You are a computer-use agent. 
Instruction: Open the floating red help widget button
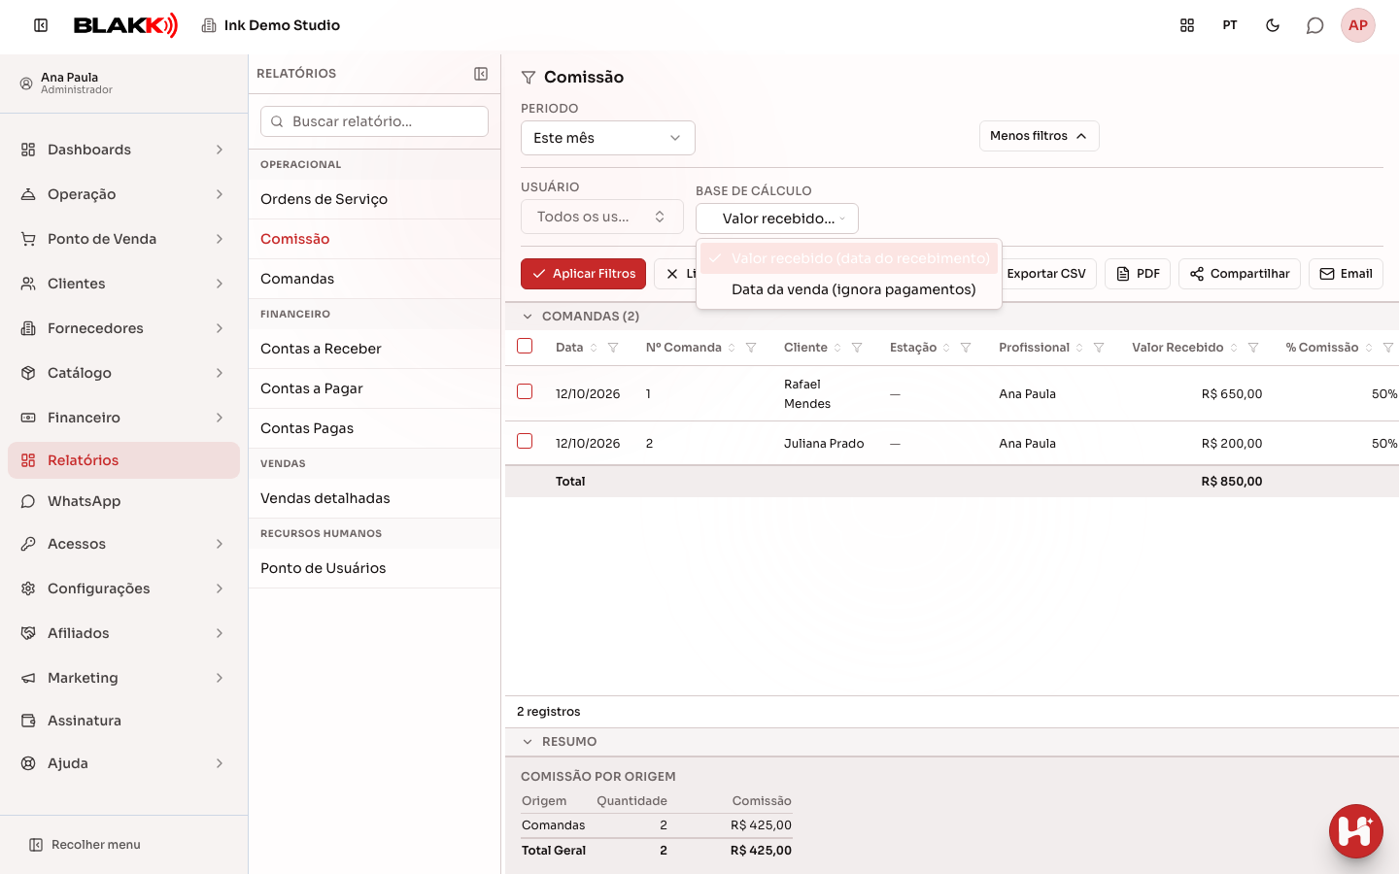click(1356, 831)
